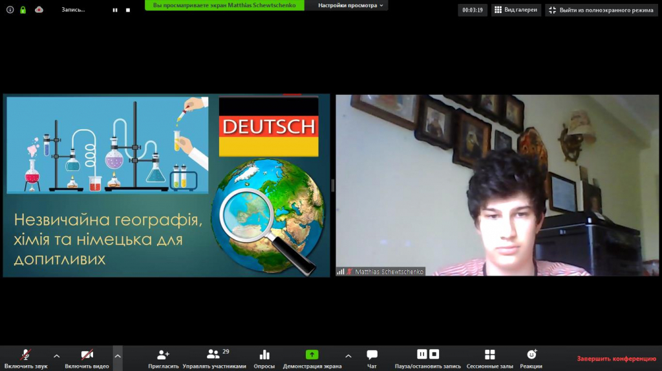The image size is (662, 371).
Task: Click the shared presentation slide
Action: click(166, 185)
